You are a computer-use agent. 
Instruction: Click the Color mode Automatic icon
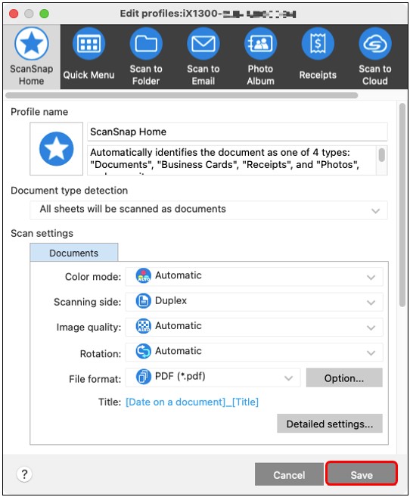(x=143, y=275)
